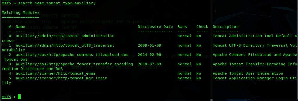This screenshot has width=298, height=101.
Task: Select auxiliary/scanner/http/tomcat_enum module name
Action: pos(56,73)
